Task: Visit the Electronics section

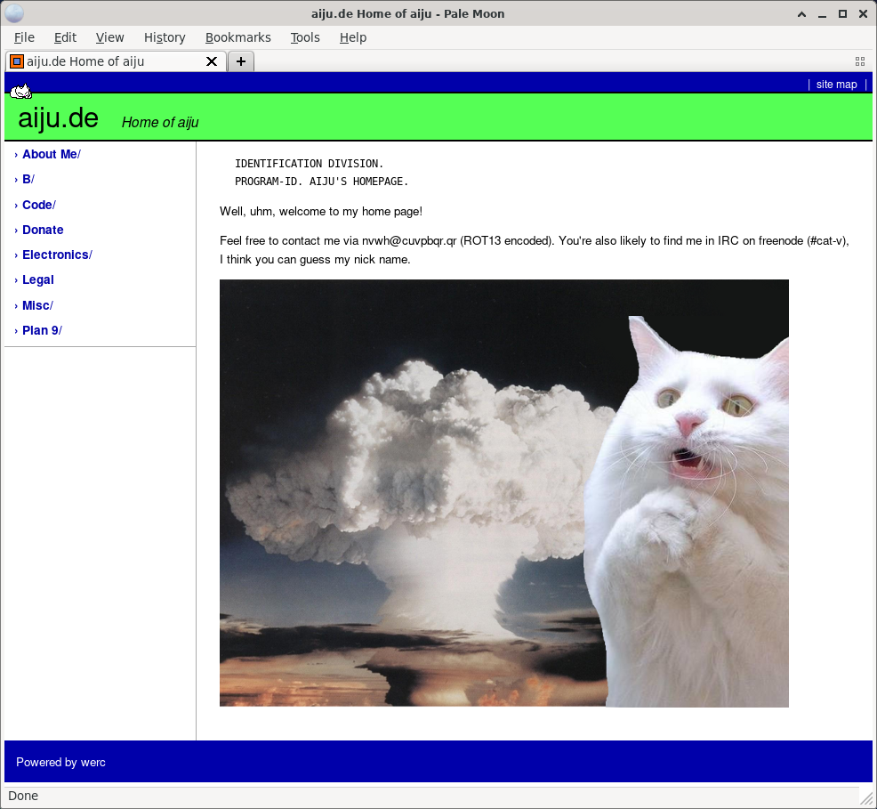Action: [55, 255]
